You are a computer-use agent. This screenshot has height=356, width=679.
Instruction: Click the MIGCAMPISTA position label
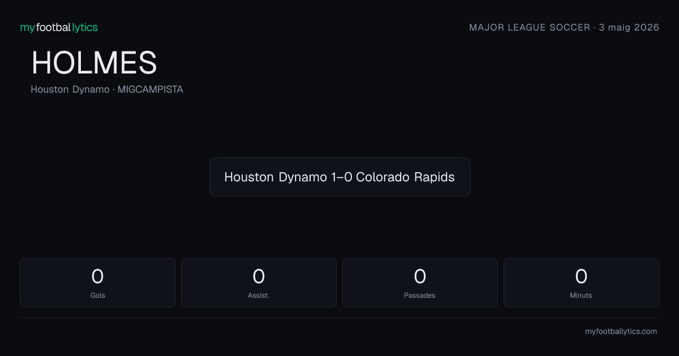point(151,89)
